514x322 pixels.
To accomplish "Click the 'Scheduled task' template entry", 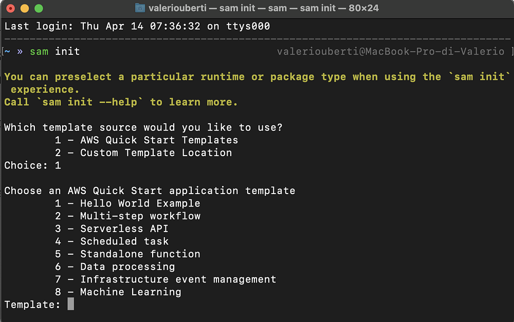I will pyautogui.click(x=112, y=241).
